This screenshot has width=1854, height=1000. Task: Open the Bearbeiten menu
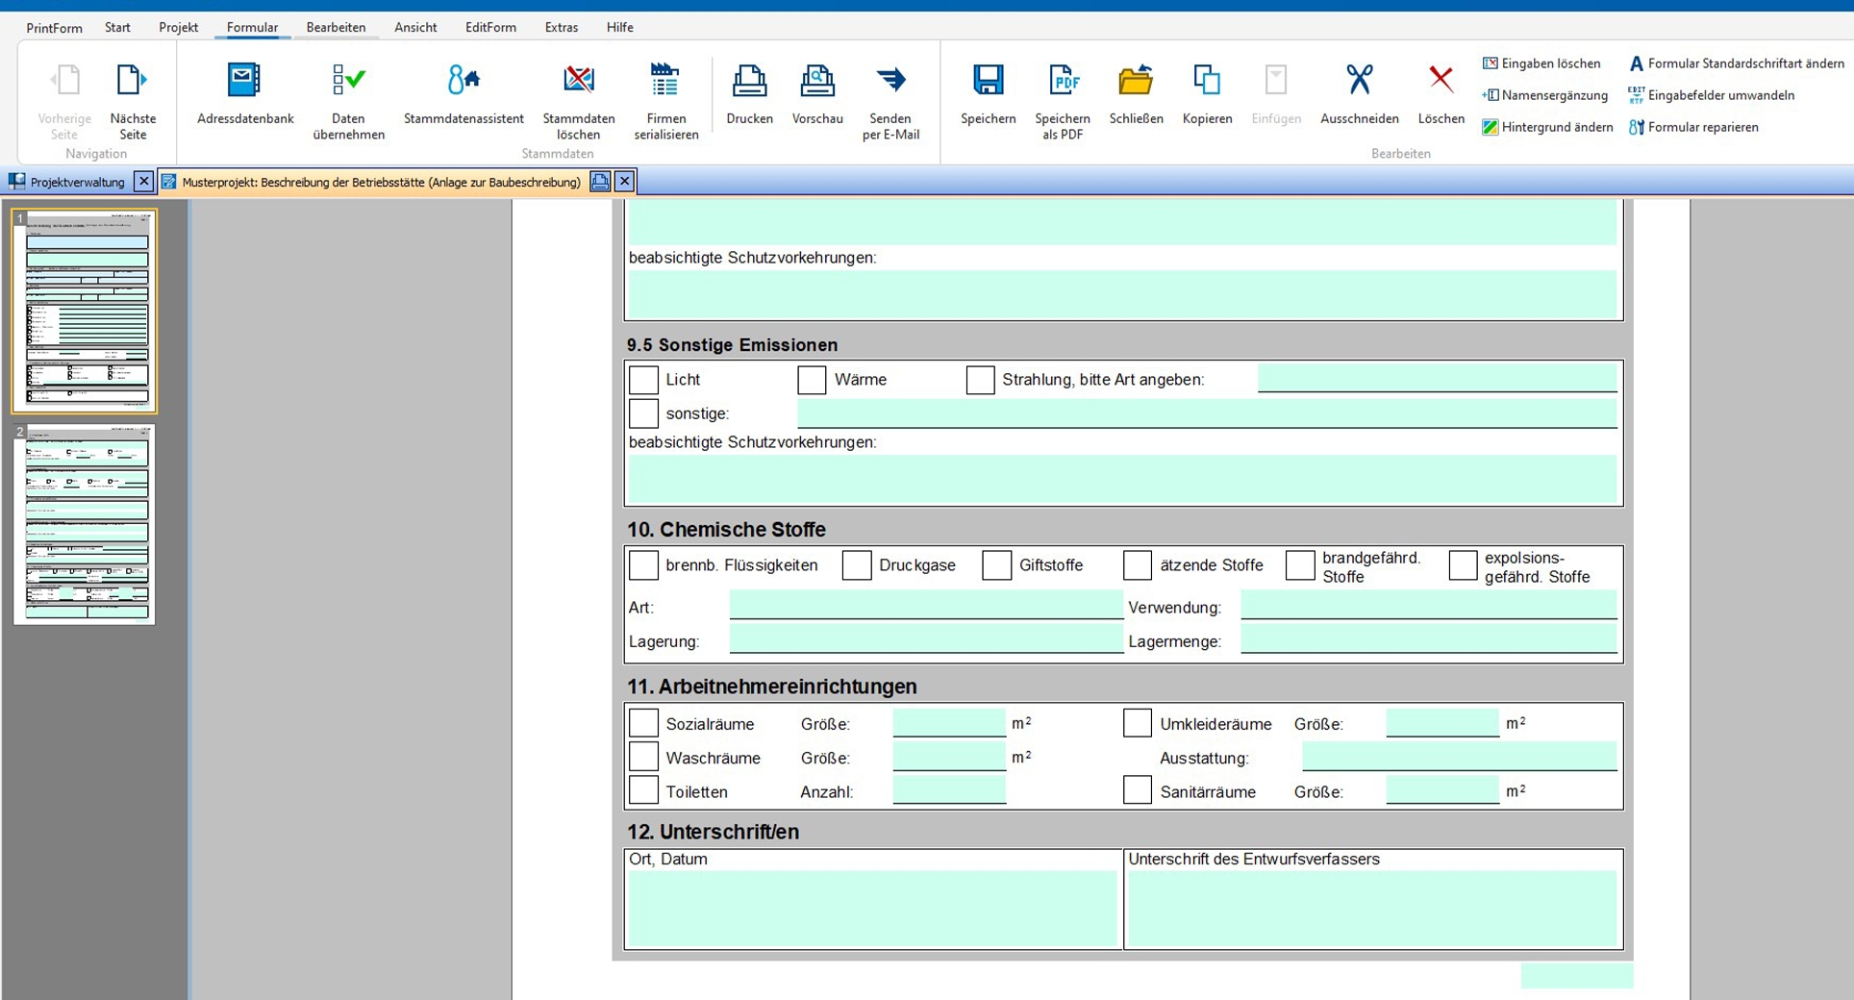[x=336, y=27]
